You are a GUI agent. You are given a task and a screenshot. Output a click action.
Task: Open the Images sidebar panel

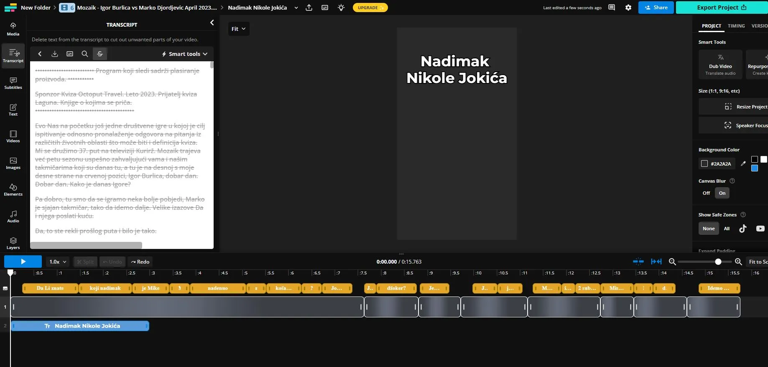pos(13,163)
